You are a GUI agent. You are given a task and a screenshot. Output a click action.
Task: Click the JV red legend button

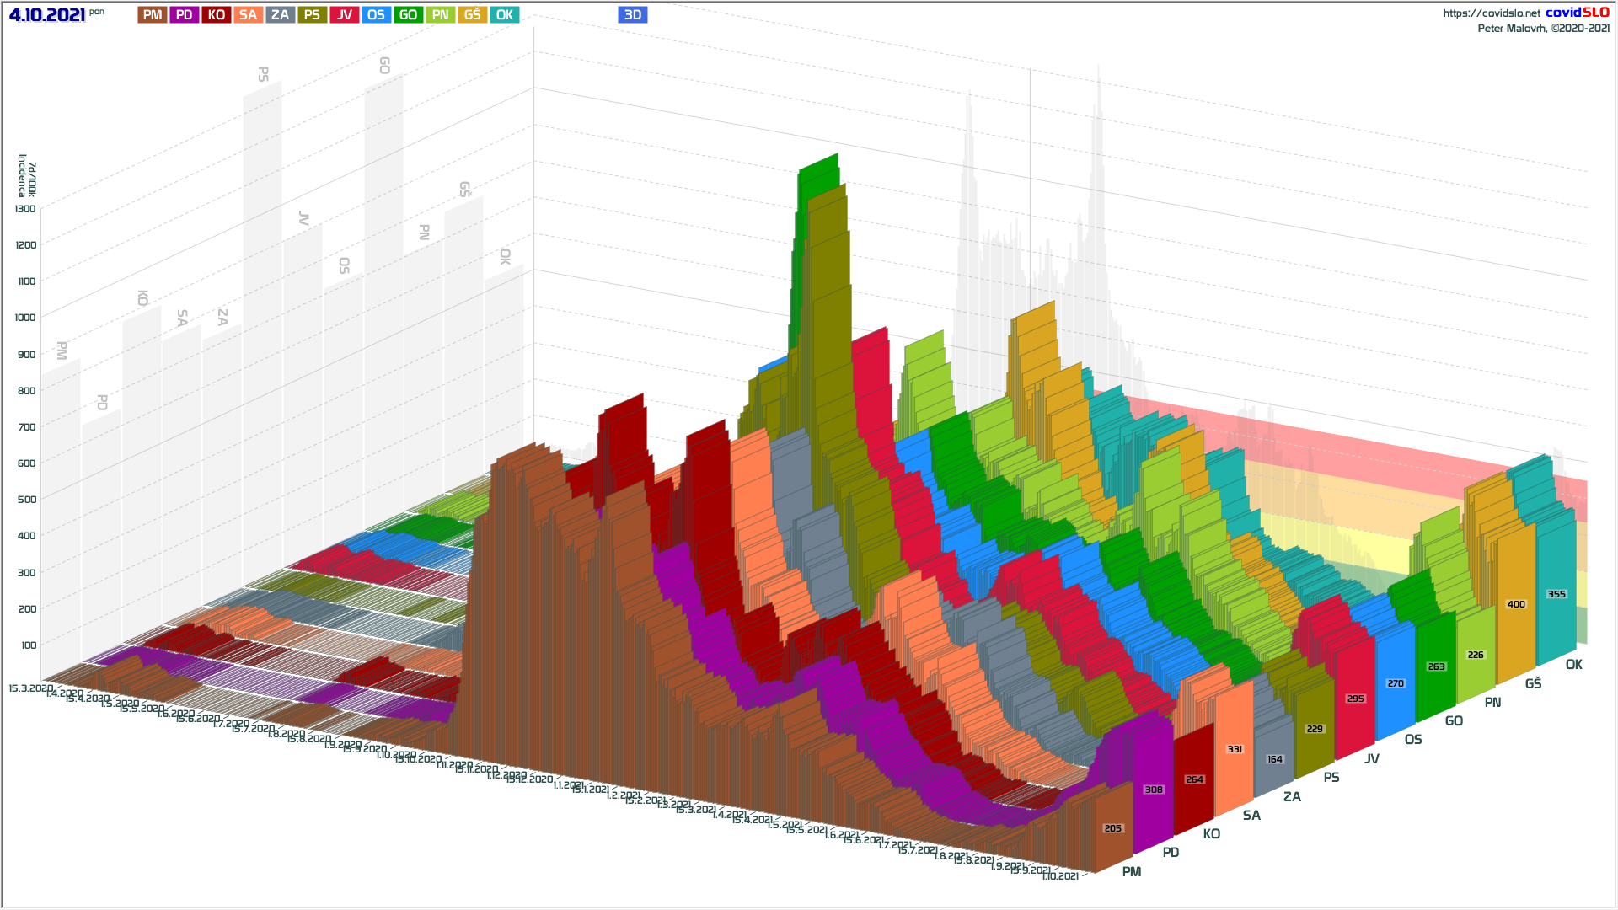coord(344,15)
